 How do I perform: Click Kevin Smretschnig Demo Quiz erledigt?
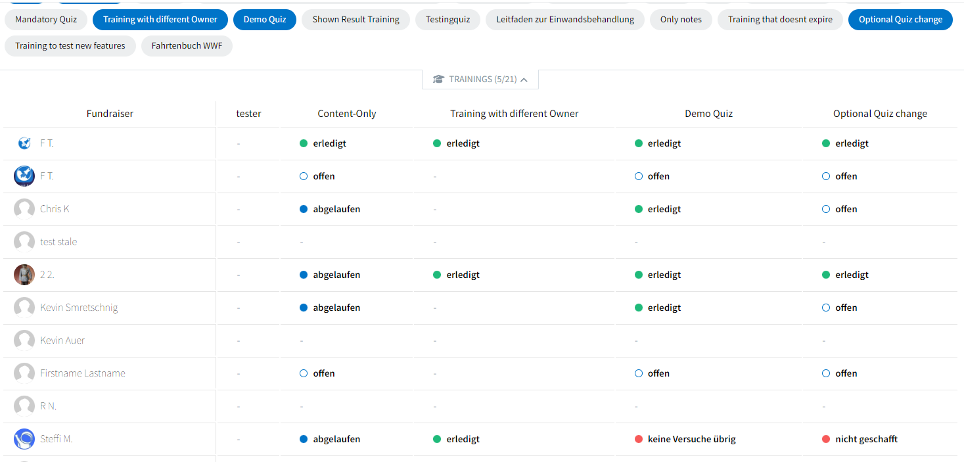coord(658,308)
